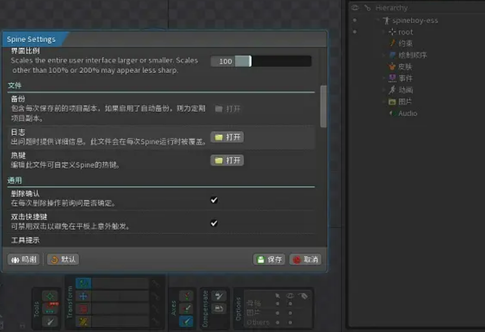Select the 绘制顺序 draw order node

click(408, 55)
